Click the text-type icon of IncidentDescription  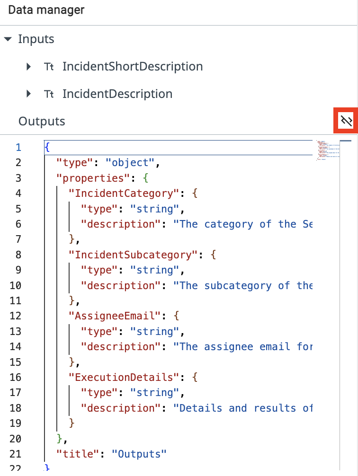click(x=49, y=94)
